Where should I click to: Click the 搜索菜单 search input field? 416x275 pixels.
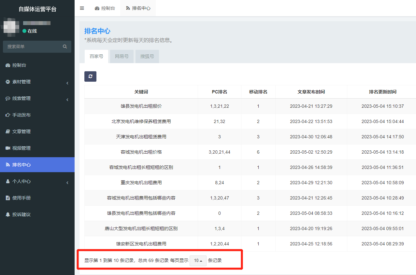33,47
